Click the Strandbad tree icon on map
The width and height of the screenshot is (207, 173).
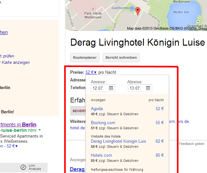pos(198,21)
